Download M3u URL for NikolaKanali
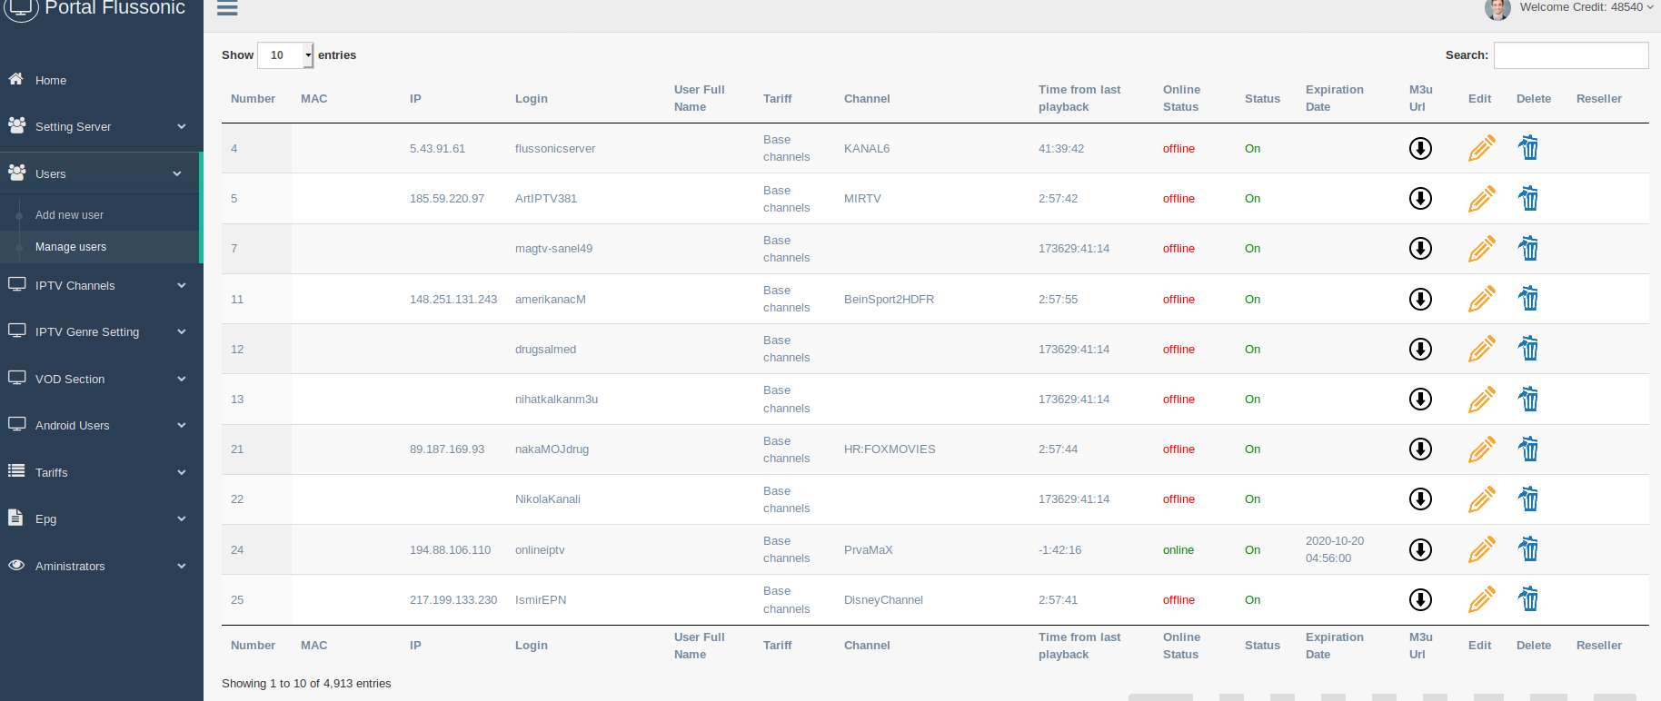 pos(1420,499)
